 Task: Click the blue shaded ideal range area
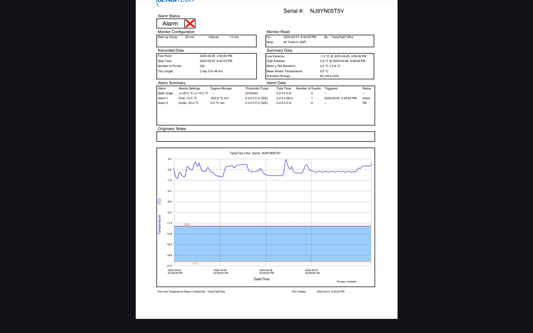pos(273,244)
